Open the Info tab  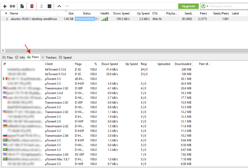[20, 57]
